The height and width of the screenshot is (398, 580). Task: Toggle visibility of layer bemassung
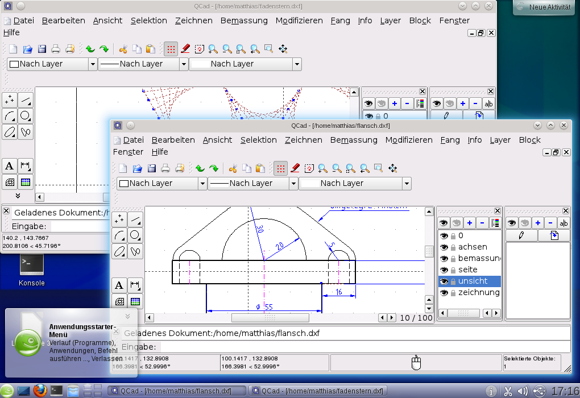click(x=444, y=259)
